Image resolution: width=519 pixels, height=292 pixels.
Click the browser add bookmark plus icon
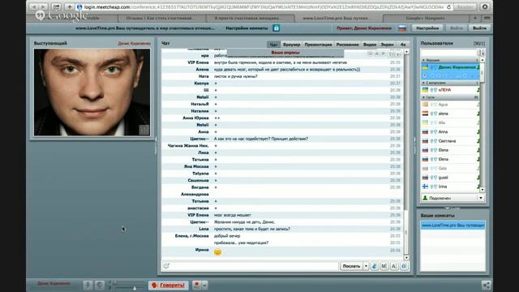tap(70, 7)
